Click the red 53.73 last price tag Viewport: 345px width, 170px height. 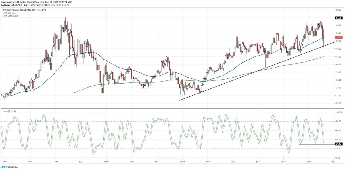coord(339,37)
